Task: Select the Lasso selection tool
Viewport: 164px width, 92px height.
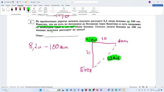Action: point(8,9)
